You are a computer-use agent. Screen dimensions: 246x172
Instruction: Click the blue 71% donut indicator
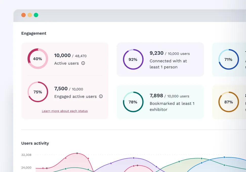click(229, 59)
